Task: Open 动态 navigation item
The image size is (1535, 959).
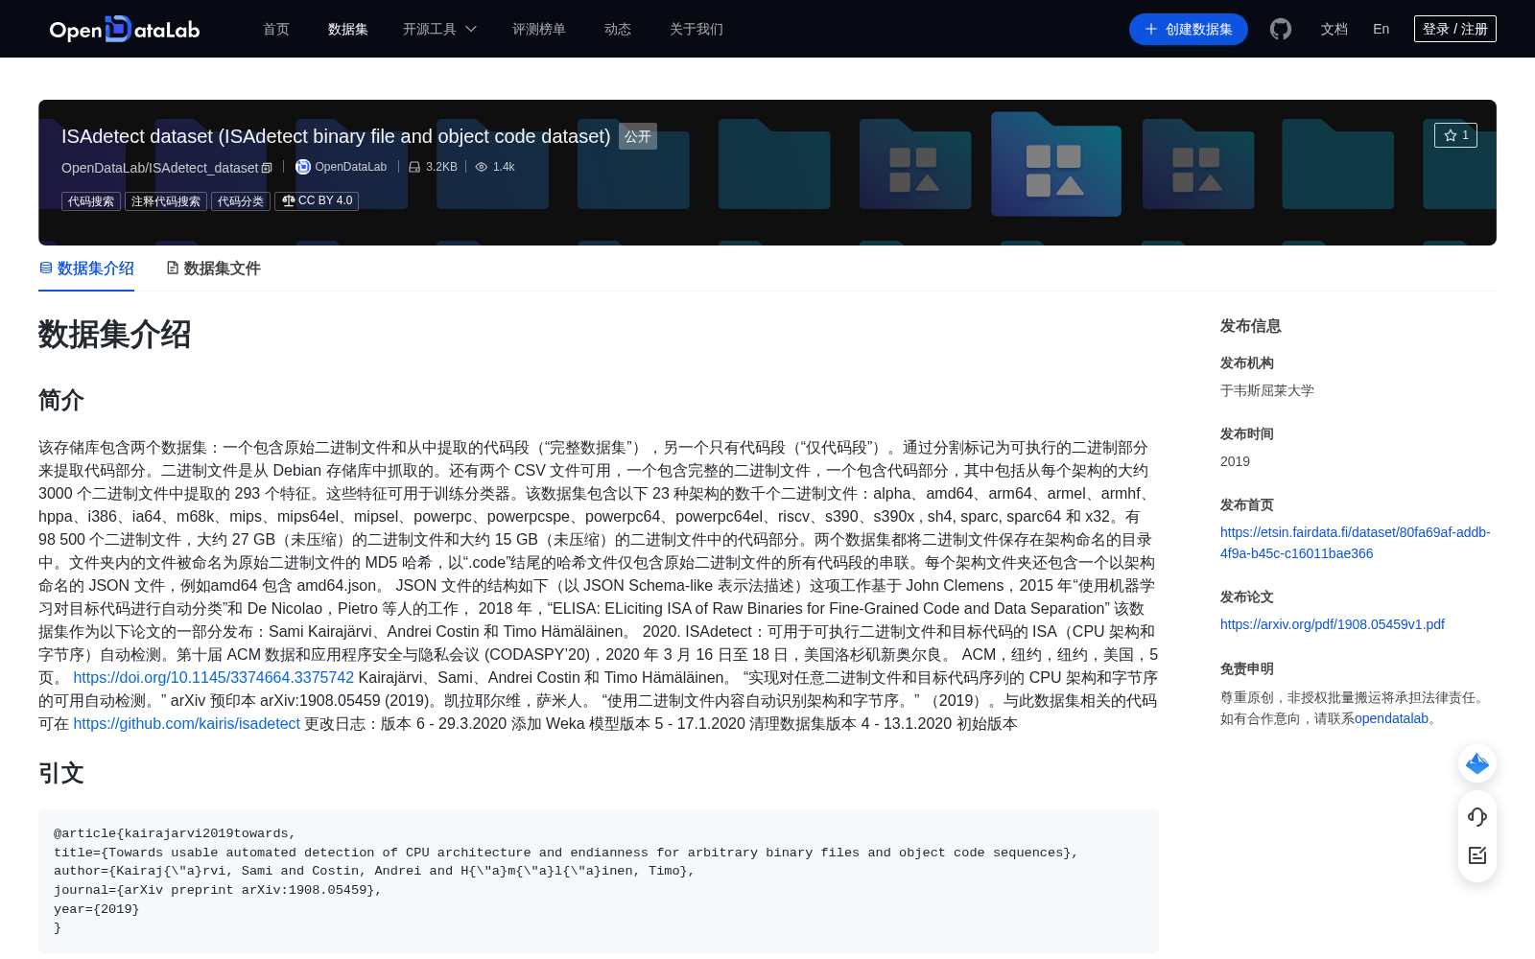Action: (618, 29)
